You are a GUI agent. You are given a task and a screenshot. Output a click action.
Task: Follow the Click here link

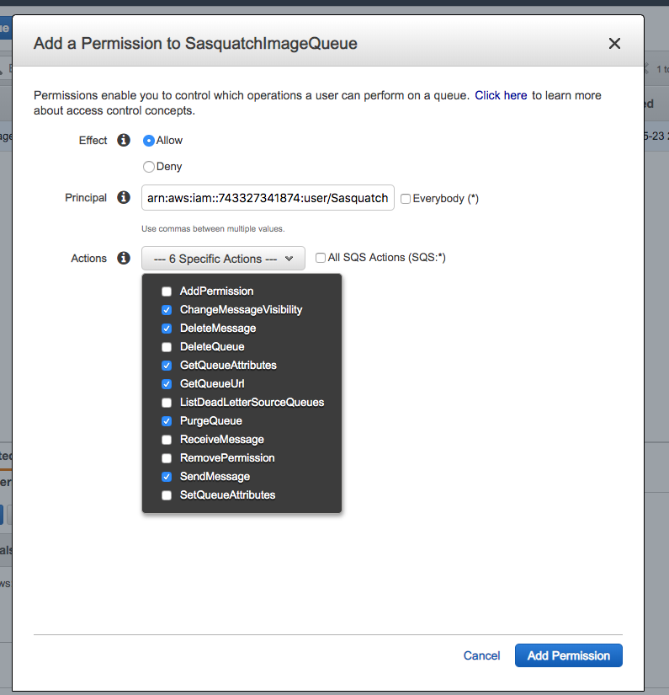(501, 95)
